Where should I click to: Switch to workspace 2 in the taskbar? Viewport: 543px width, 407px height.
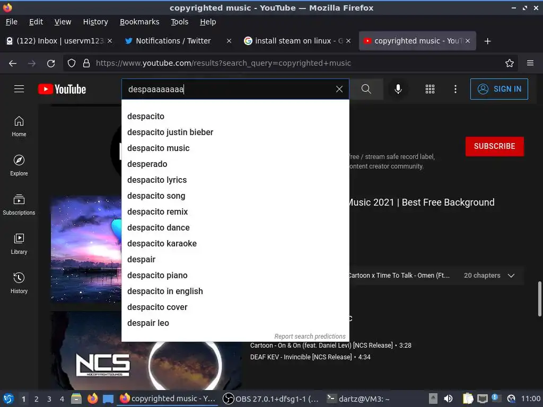coord(37,399)
